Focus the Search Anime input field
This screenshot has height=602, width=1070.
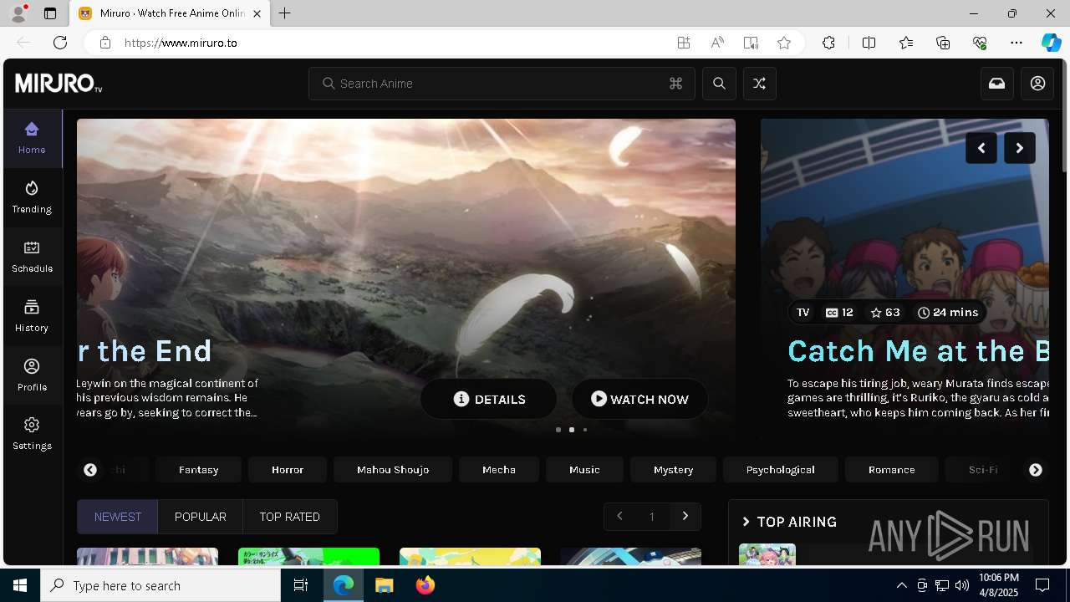point(502,84)
